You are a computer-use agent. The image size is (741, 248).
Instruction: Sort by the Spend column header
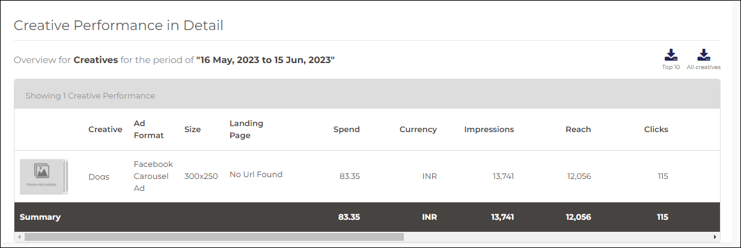347,129
